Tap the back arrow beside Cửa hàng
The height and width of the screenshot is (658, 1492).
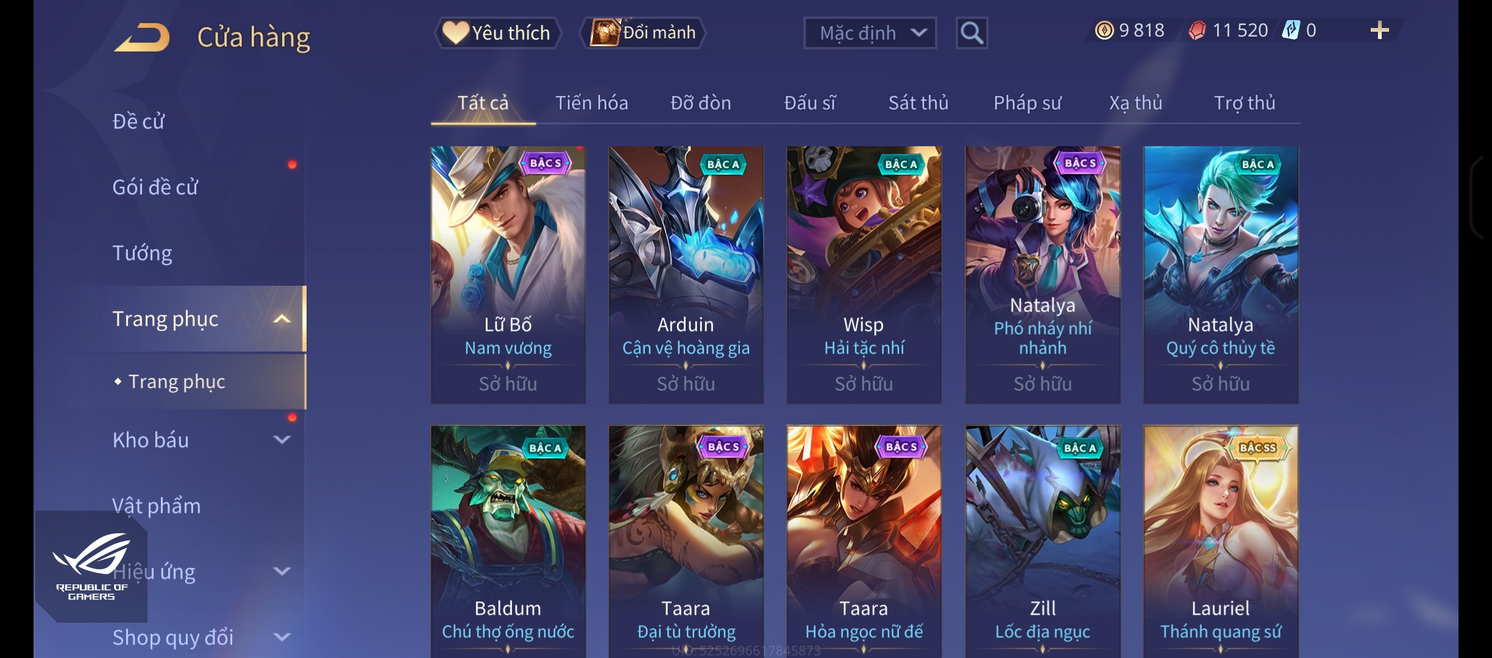tap(142, 37)
